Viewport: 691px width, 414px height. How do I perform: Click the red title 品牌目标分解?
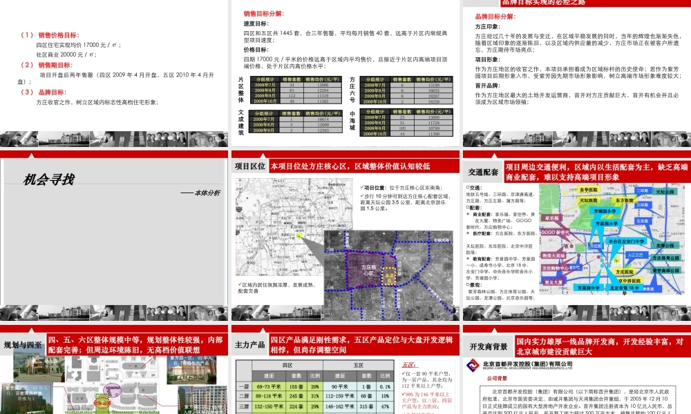click(495, 17)
